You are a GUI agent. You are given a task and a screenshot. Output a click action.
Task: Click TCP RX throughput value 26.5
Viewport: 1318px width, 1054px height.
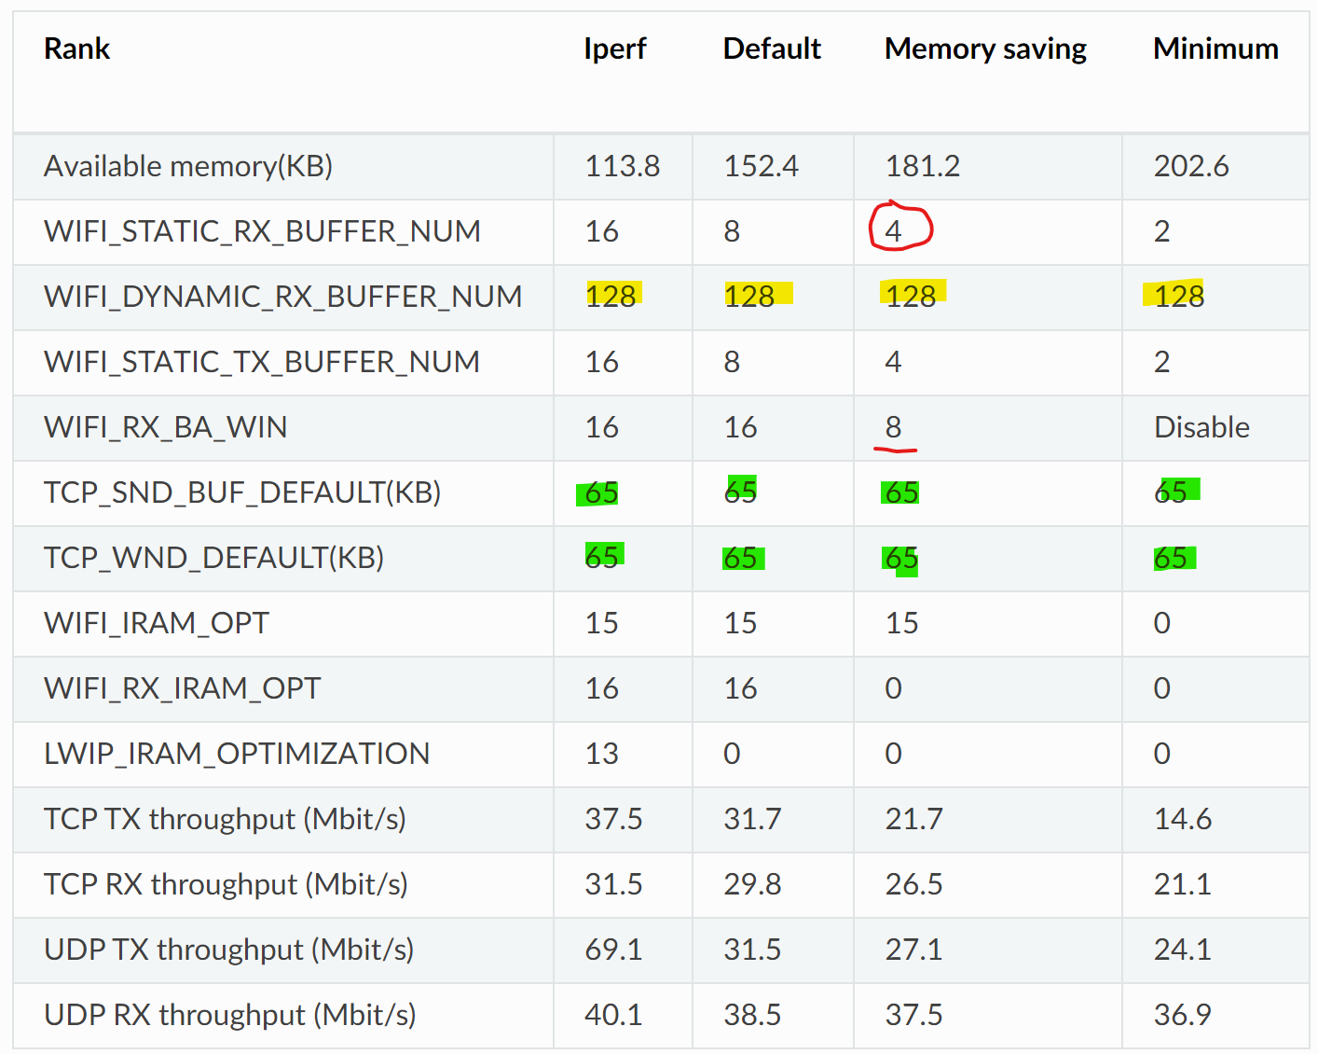tap(913, 884)
